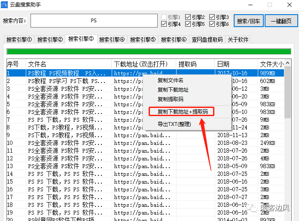Select the 搜索引擎③ tab

coord(81,39)
